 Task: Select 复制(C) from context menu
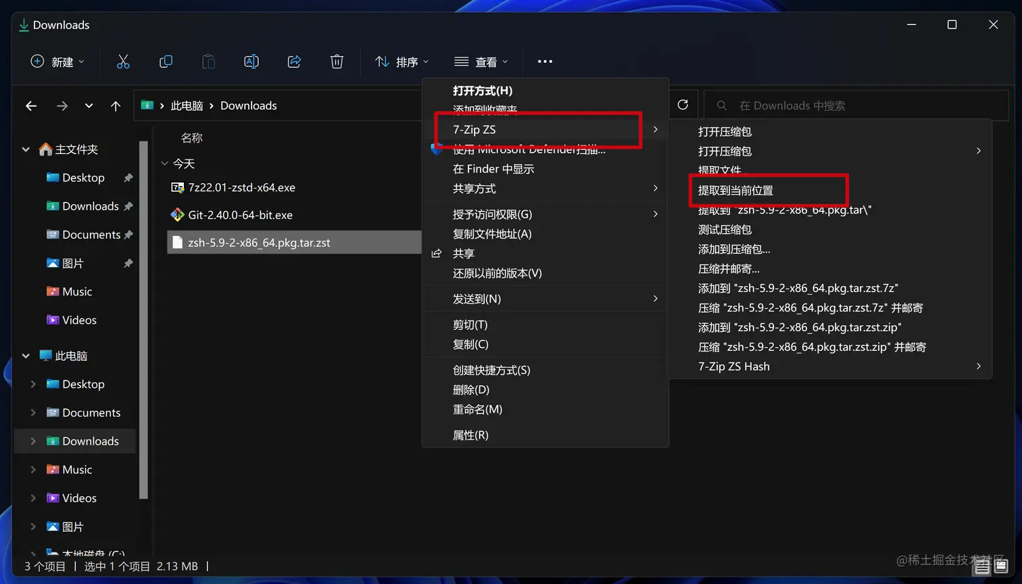(545, 345)
